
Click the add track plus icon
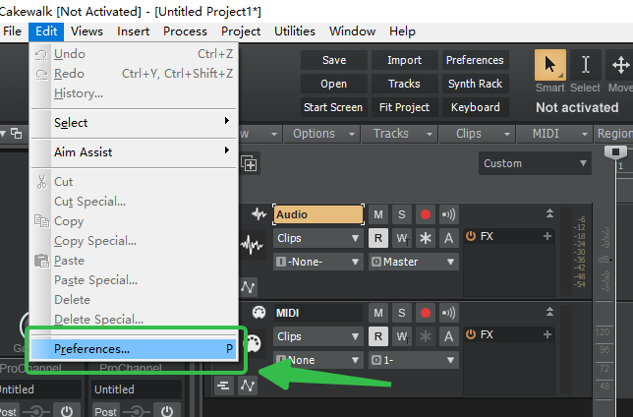249,163
